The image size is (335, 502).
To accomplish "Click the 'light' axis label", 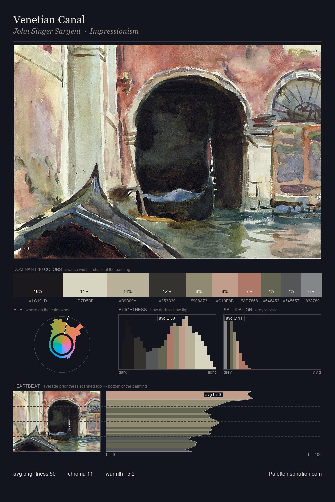I will click(212, 372).
